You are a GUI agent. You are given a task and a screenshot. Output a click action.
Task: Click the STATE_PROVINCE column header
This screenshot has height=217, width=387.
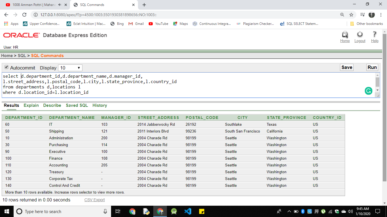(x=286, y=118)
